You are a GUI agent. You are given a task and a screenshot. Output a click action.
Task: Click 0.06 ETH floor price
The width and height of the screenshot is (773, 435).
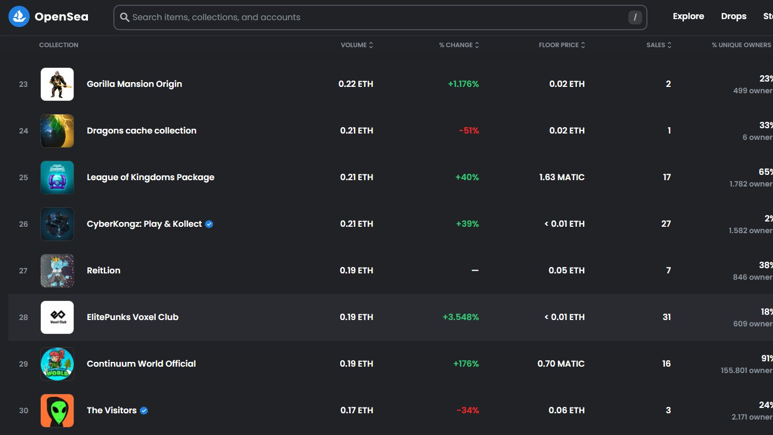click(567, 410)
